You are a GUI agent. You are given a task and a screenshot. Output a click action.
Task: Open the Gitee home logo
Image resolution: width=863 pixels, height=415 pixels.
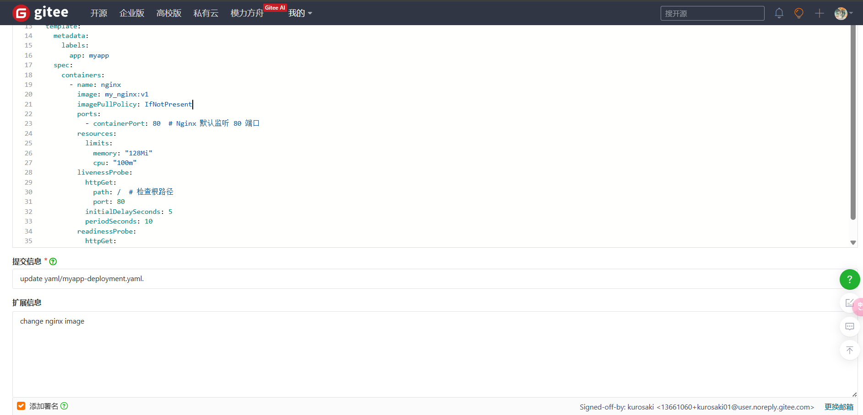(40, 13)
